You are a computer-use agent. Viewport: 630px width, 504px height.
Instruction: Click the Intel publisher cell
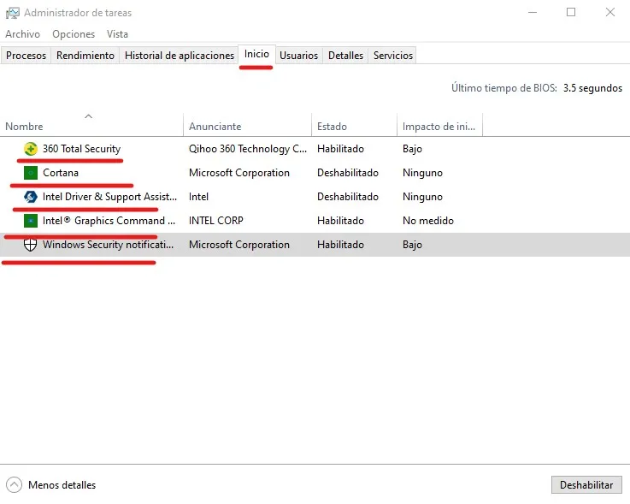pos(198,197)
